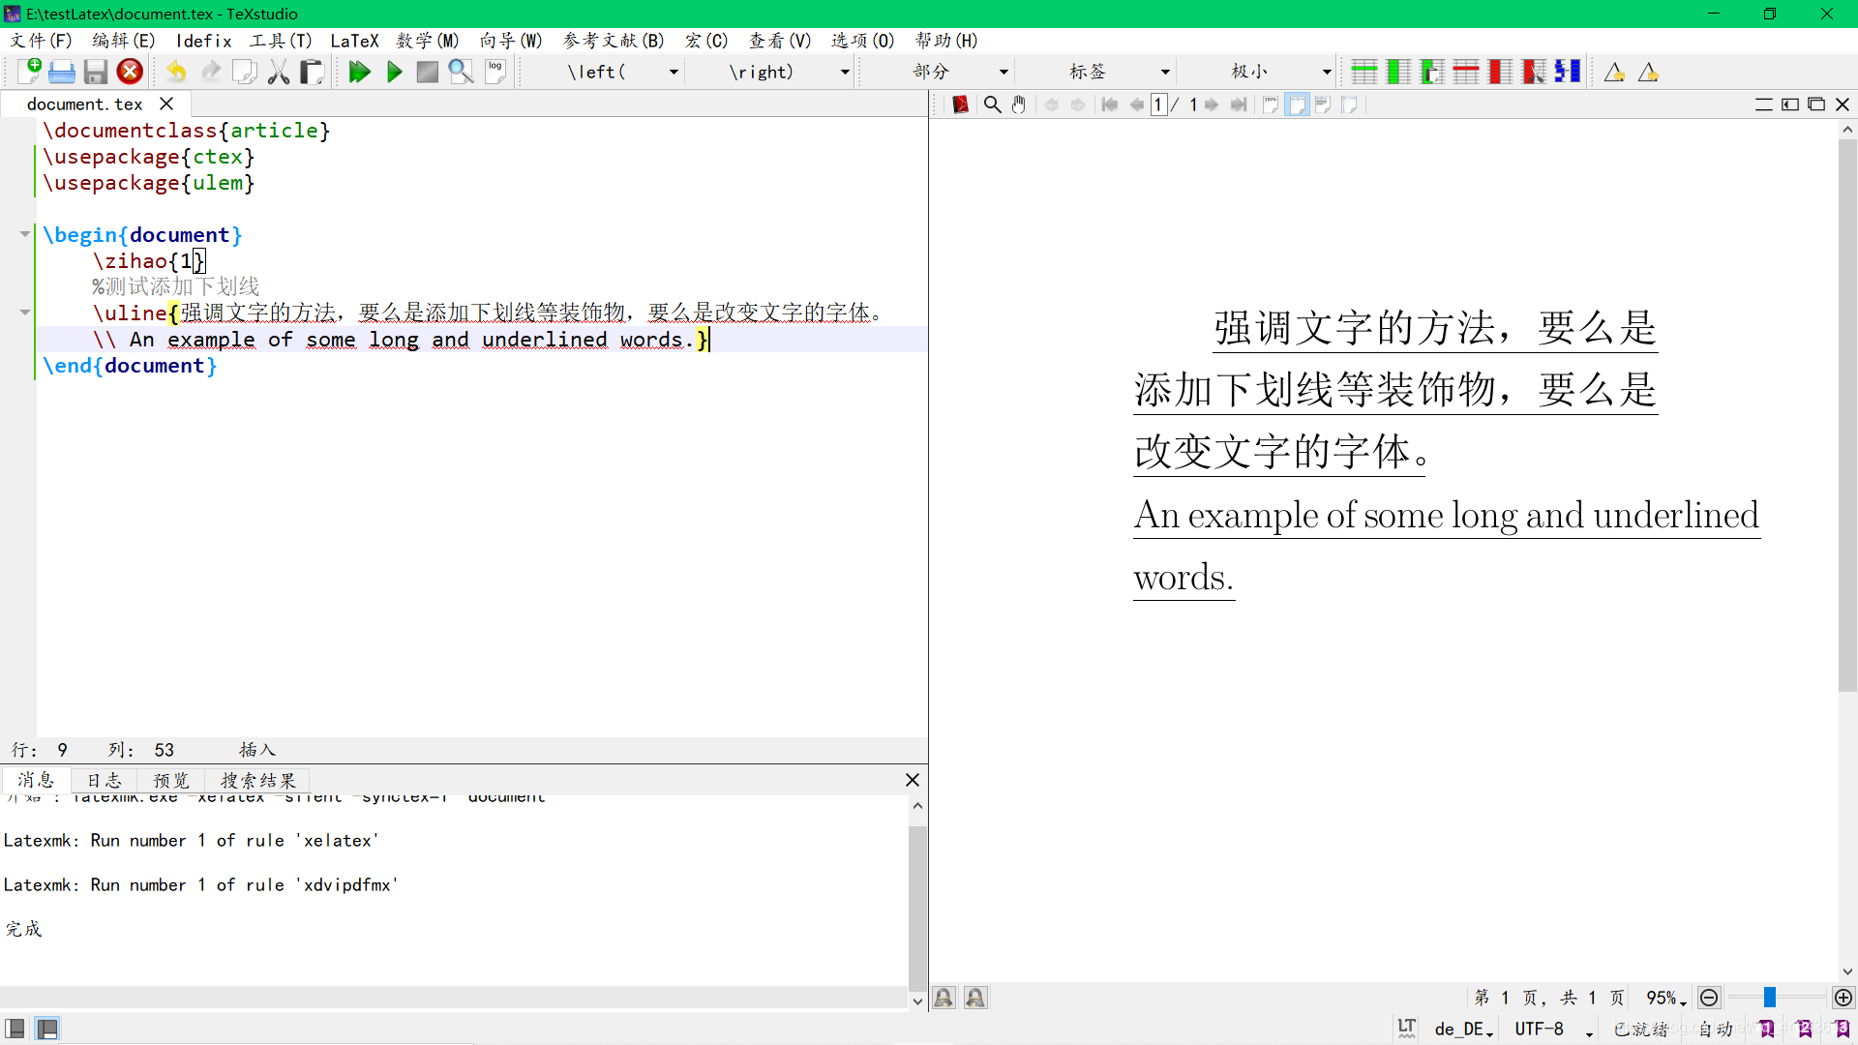Click the Build & View double-arrow icon
1858x1045 pixels.
[x=359, y=72]
